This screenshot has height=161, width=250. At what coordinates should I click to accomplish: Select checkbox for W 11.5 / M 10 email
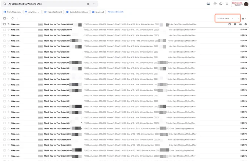click(4, 129)
